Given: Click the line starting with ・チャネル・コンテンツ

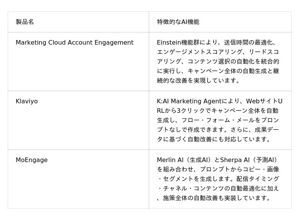Looking at the screenshot, I should tap(218, 188).
